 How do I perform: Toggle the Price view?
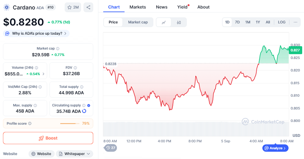tap(113, 22)
